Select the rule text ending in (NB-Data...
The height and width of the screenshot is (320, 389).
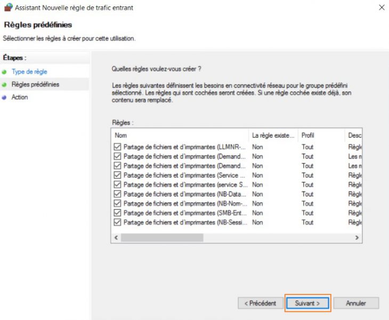click(x=185, y=194)
